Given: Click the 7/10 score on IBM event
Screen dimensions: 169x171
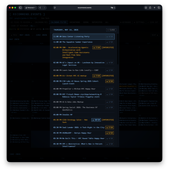Looking at the screenshot, I should coord(97,48).
